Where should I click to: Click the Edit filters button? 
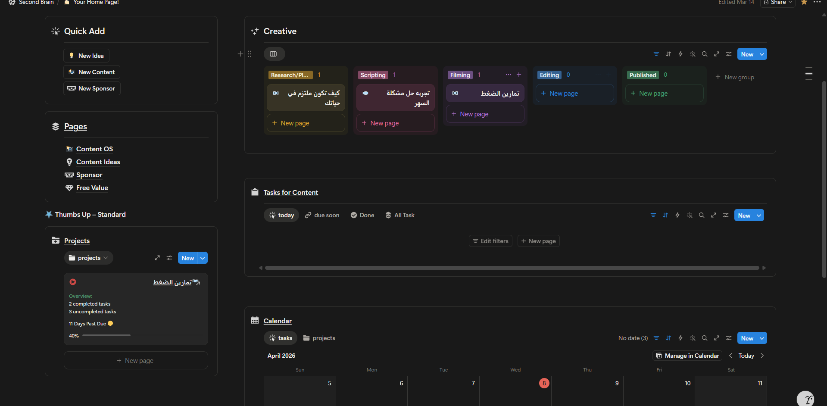coord(490,241)
